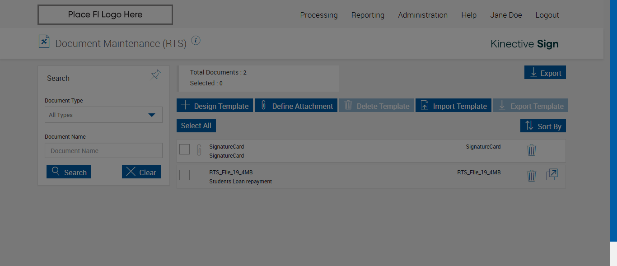Open the Sort By options
Image resolution: width=617 pixels, height=266 pixels.
(543, 126)
